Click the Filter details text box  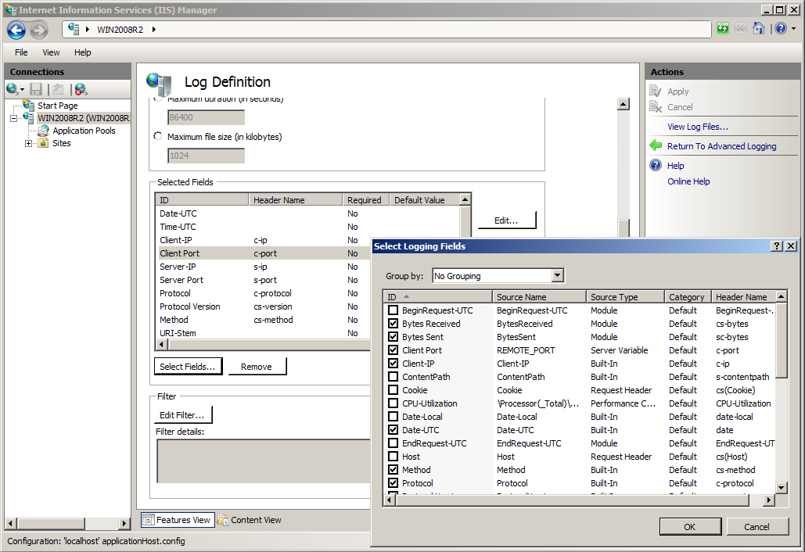pos(263,461)
